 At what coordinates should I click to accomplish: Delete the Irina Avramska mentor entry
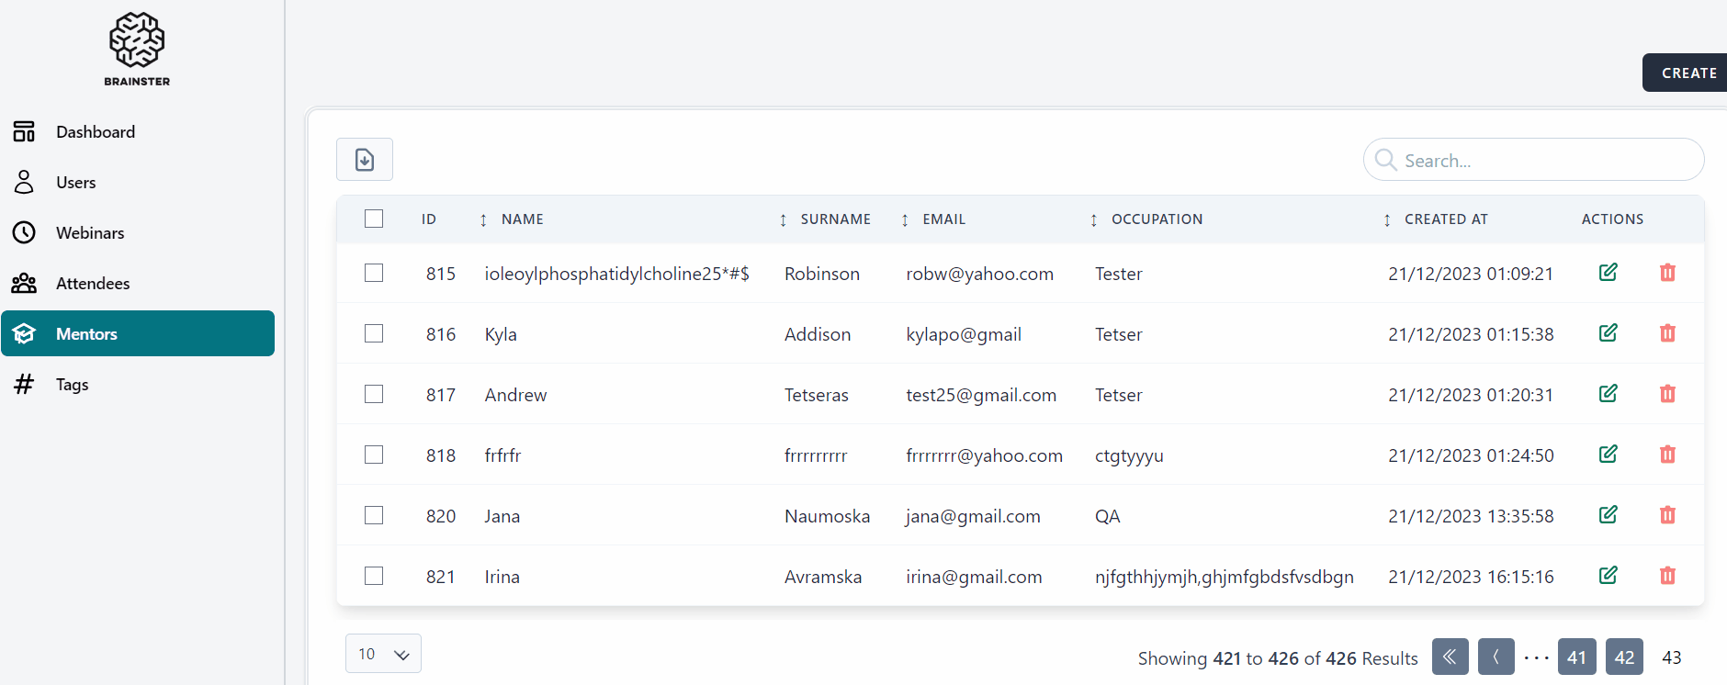(1667, 576)
